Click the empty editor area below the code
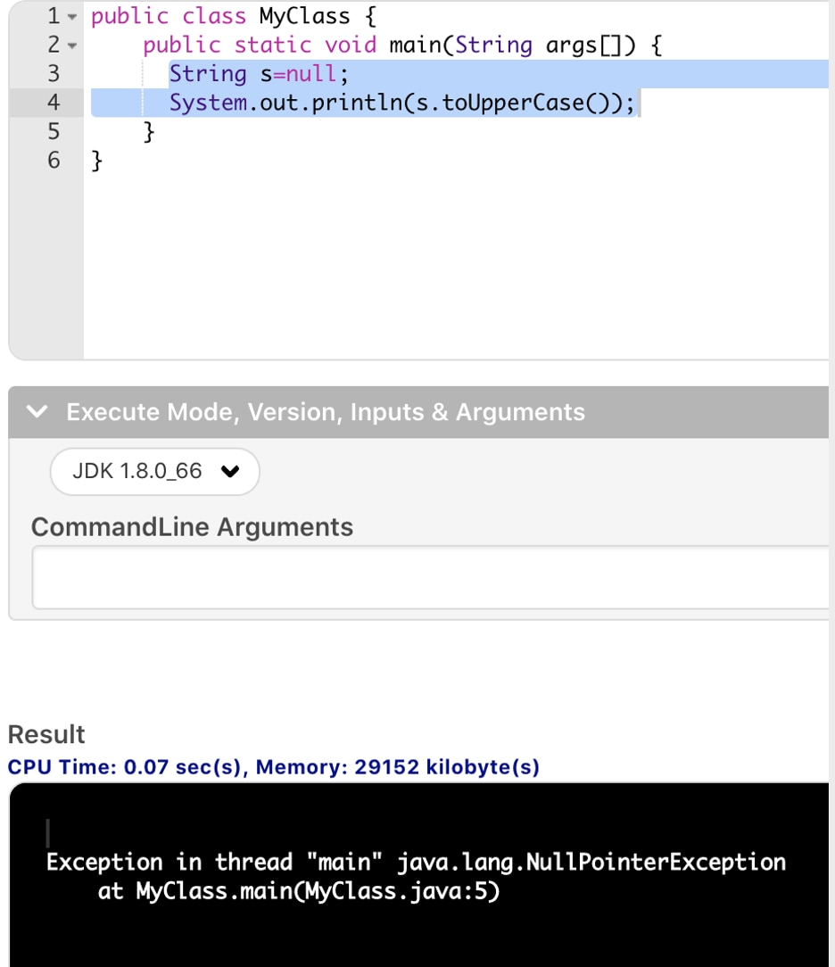The width and height of the screenshot is (835, 967). pos(446,268)
